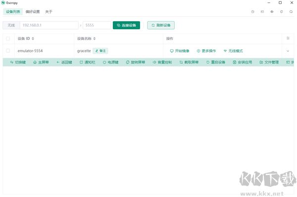Collapse the emulator-5554 row chevron
The height and width of the screenshot is (197, 297).
[x=288, y=51]
